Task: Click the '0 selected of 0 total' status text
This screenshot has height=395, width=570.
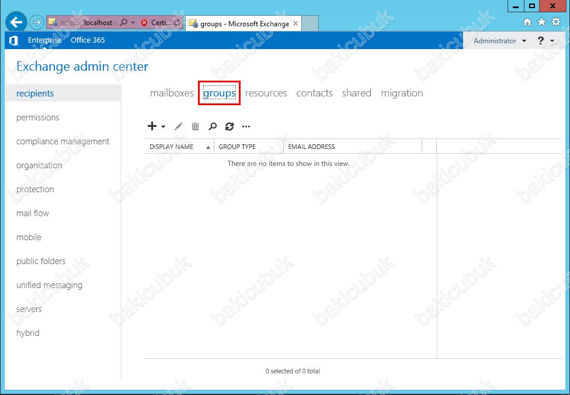Action: [293, 371]
